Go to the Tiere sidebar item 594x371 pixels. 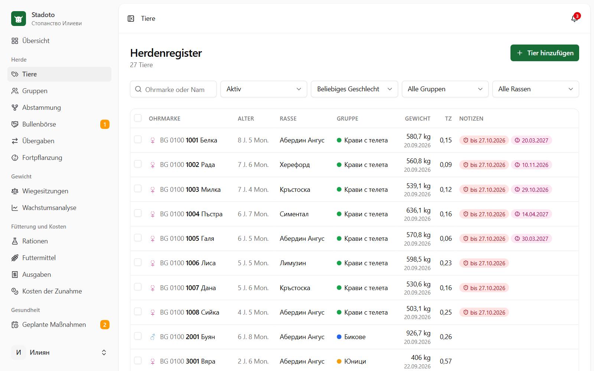pyautogui.click(x=59, y=74)
